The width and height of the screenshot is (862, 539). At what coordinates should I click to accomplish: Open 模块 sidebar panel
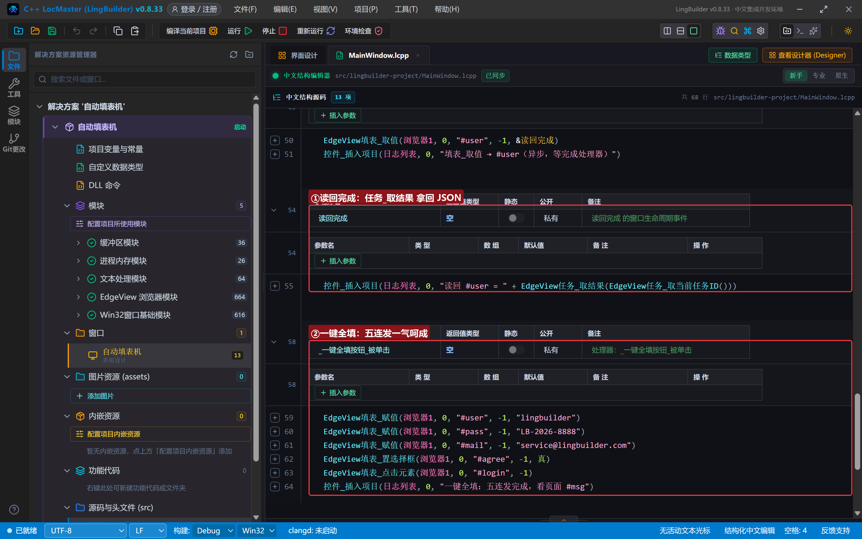(14, 115)
